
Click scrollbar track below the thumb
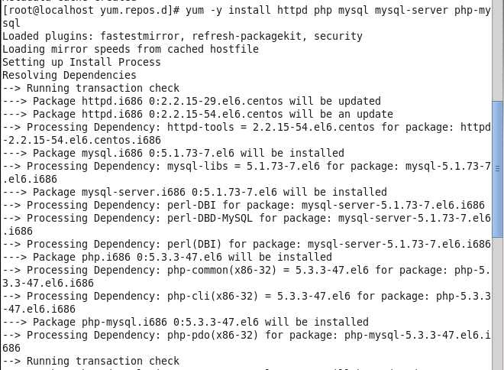(x=497, y=303)
